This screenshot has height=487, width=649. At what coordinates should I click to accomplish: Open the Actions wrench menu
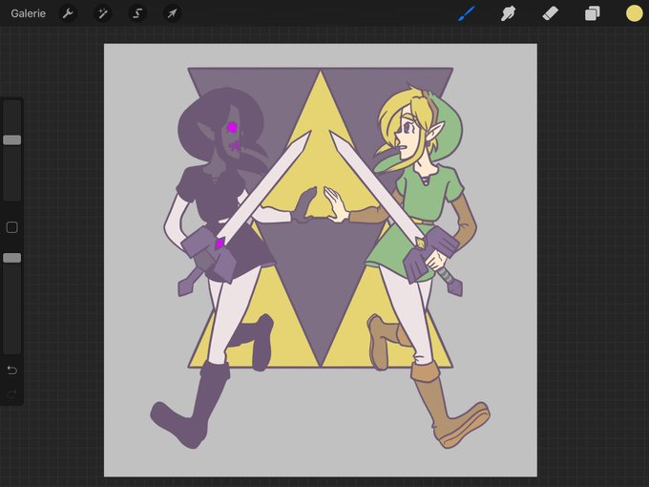click(x=68, y=13)
